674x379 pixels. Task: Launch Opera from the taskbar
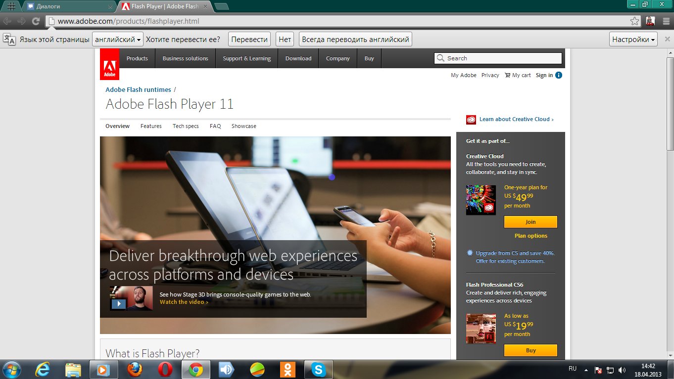(165, 370)
